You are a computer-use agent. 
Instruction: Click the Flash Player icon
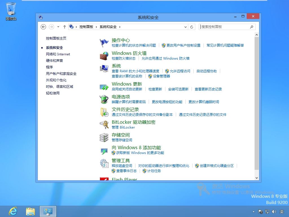tap(104, 179)
